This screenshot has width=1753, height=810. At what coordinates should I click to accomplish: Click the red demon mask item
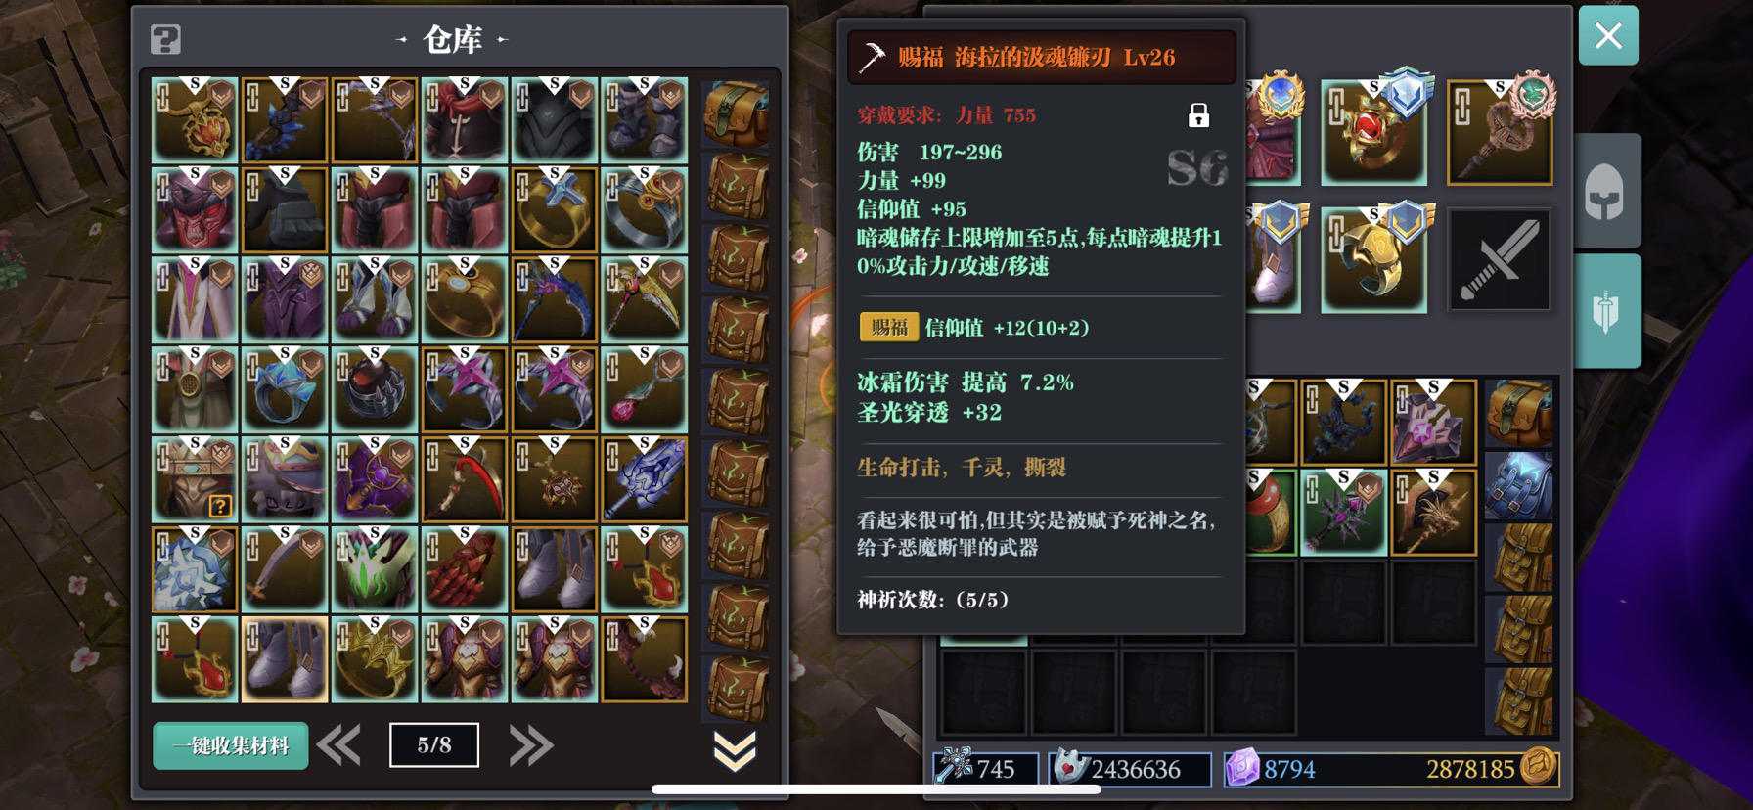[195, 209]
